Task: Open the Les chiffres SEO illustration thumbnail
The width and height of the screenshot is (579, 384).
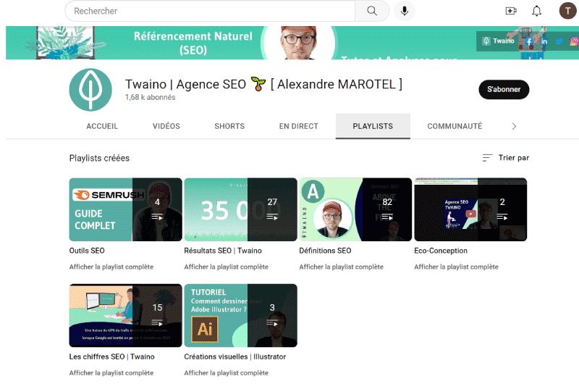Action: [125, 315]
